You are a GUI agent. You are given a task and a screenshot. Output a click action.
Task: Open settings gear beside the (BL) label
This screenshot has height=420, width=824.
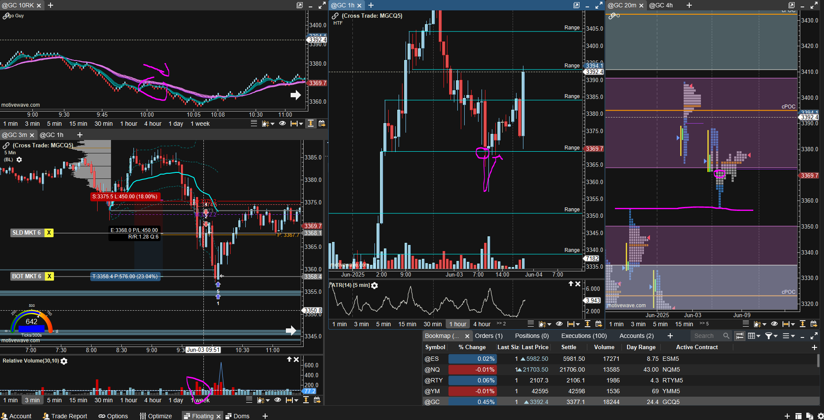(x=19, y=160)
